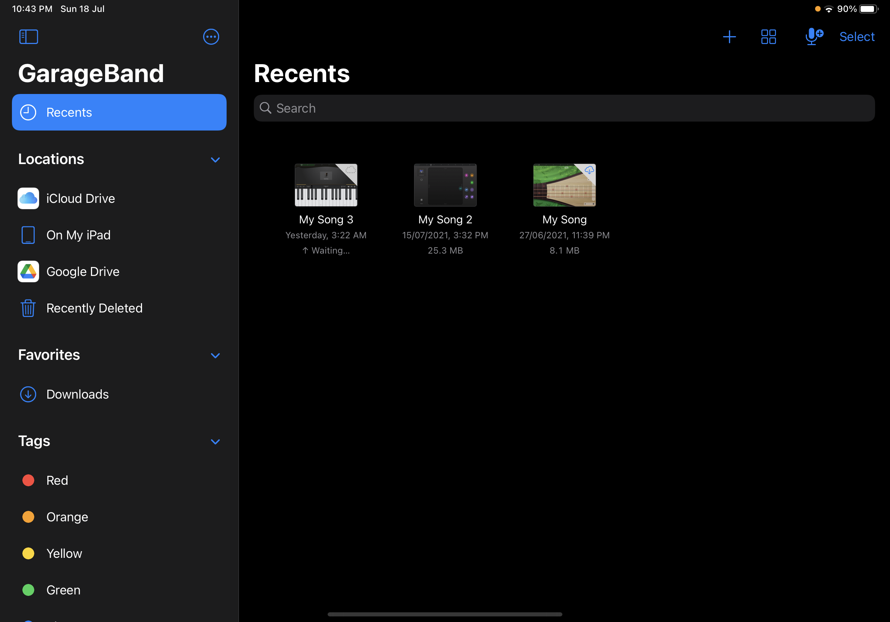
Task: Toggle the sidebar panel icon
Action: [x=29, y=37]
